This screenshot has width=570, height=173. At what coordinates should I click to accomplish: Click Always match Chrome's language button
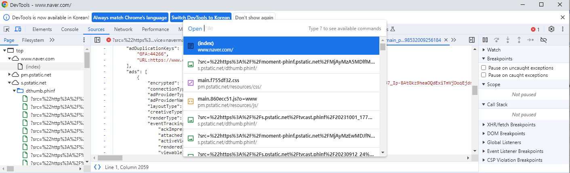[130, 18]
